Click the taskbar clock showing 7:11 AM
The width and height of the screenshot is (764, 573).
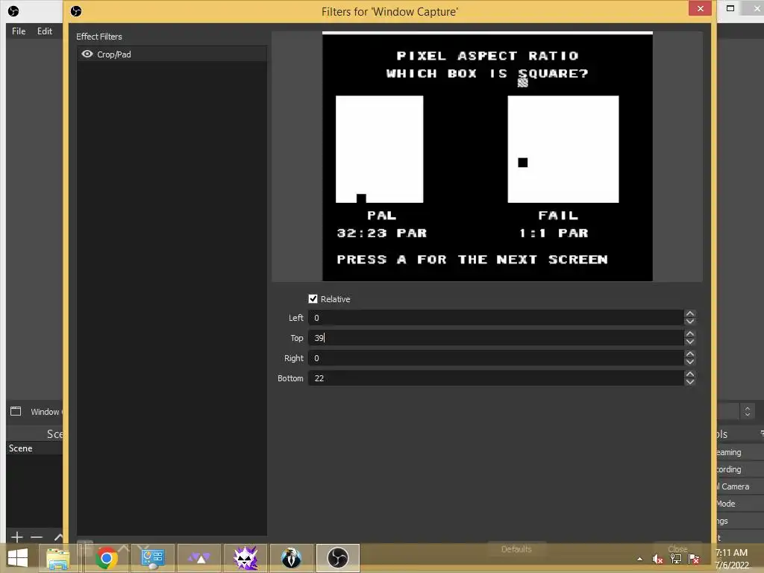[x=732, y=559]
